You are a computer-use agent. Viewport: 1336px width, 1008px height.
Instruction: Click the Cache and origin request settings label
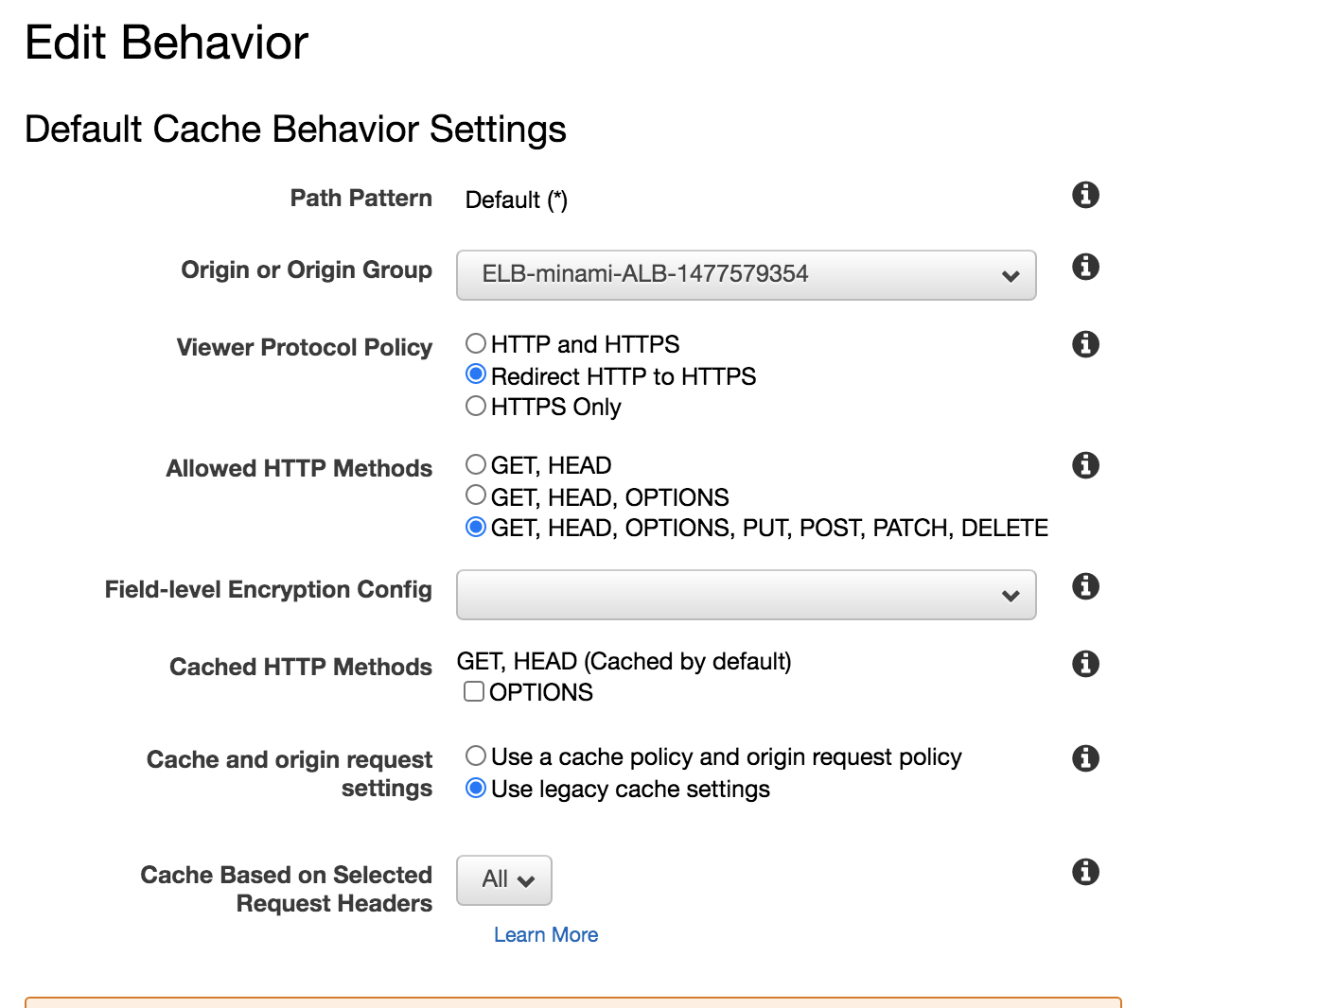[290, 773]
